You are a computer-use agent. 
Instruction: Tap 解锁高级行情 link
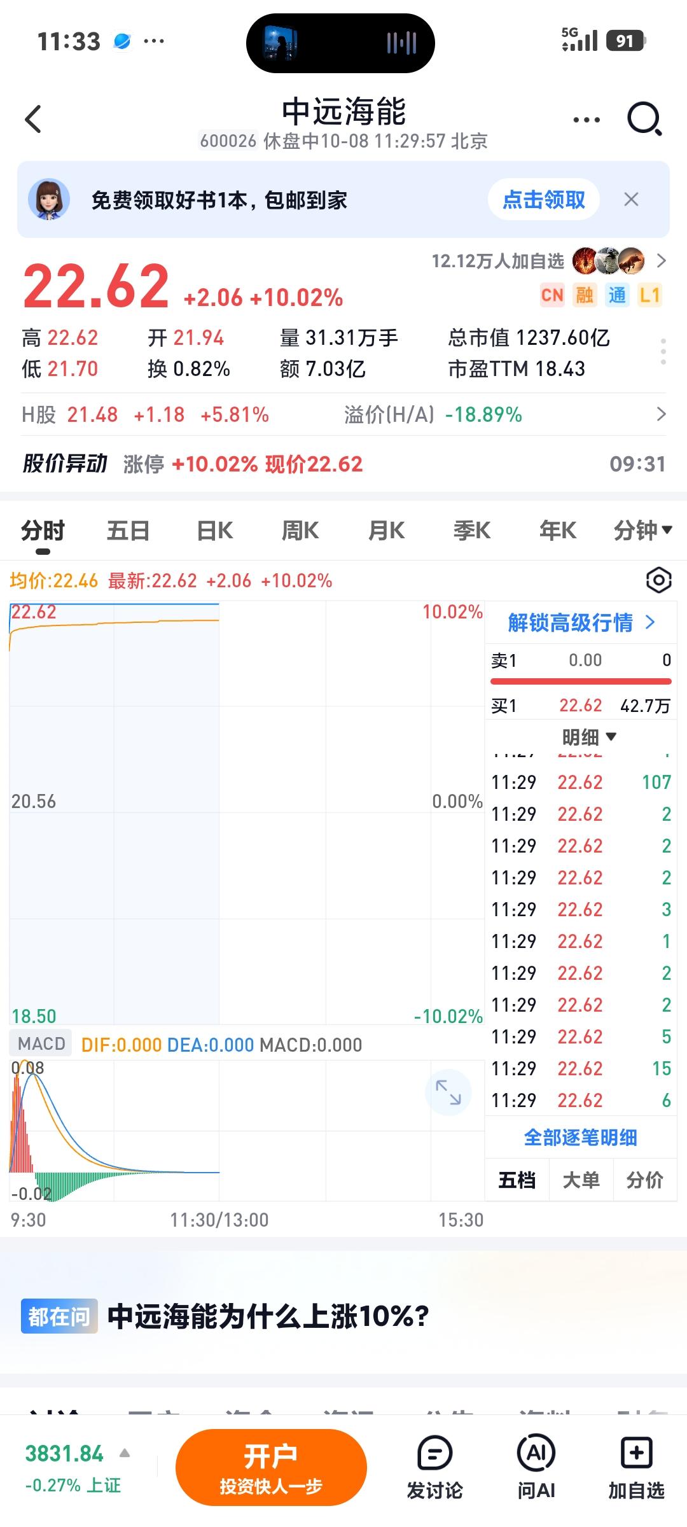(581, 622)
